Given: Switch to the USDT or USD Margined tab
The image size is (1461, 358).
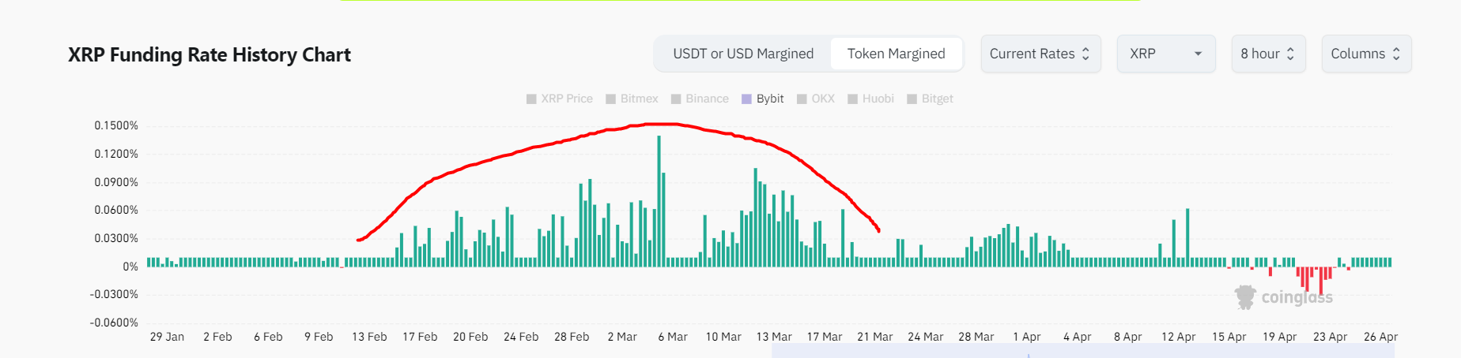Looking at the screenshot, I should [x=743, y=54].
